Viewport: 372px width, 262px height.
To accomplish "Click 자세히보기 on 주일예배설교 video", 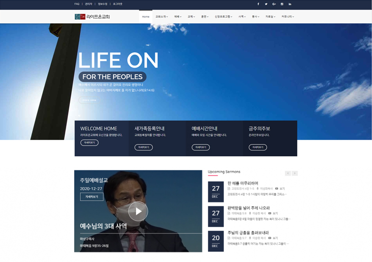I will coord(92,197).
